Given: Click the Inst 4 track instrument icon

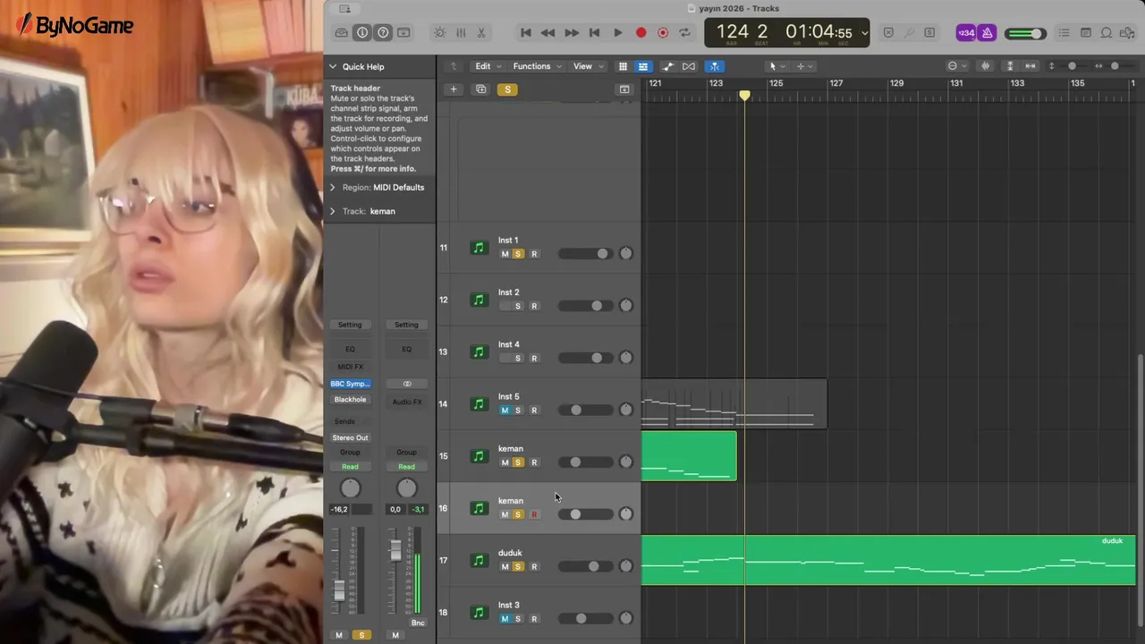Looking at the screenshot, I should [479, 352].
